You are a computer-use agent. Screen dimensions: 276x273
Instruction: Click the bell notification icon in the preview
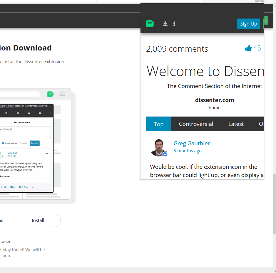point(40,113)
